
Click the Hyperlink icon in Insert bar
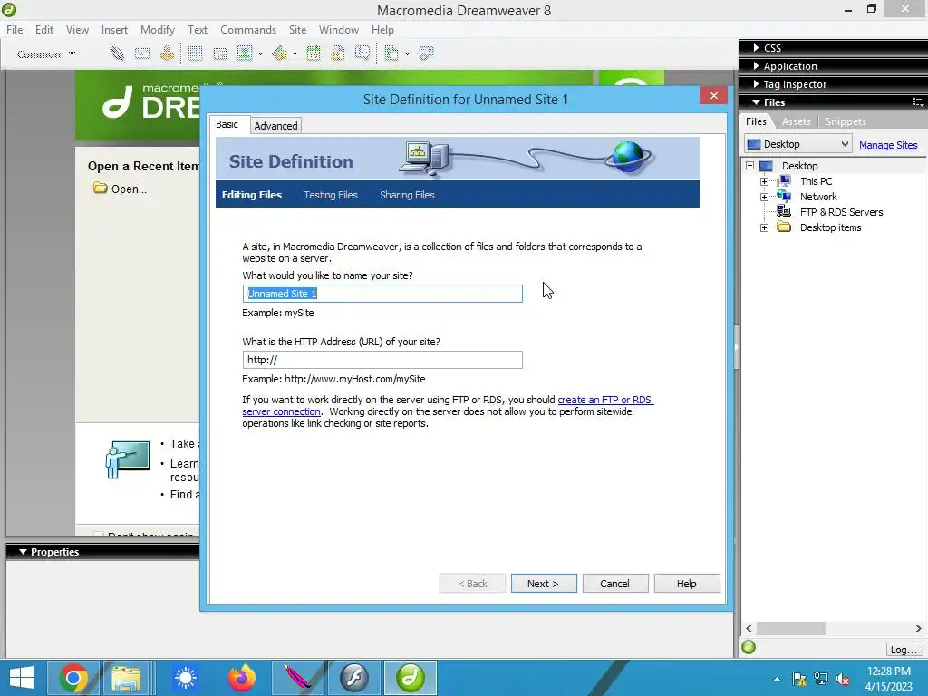pos(117,53)
